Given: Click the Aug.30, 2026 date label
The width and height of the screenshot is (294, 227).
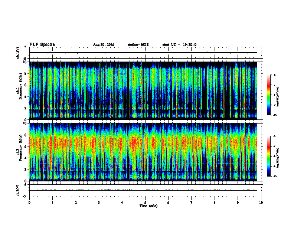Looking at the screenshot, I should click(104, 45).
